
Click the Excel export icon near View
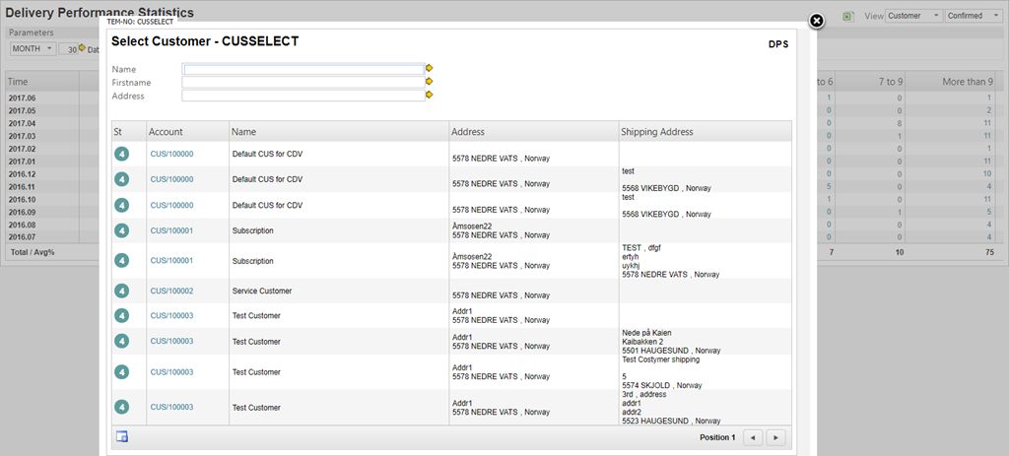click(848, 17)
